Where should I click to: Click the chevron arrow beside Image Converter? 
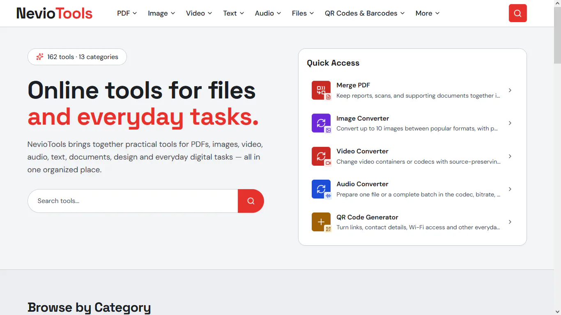510,123
